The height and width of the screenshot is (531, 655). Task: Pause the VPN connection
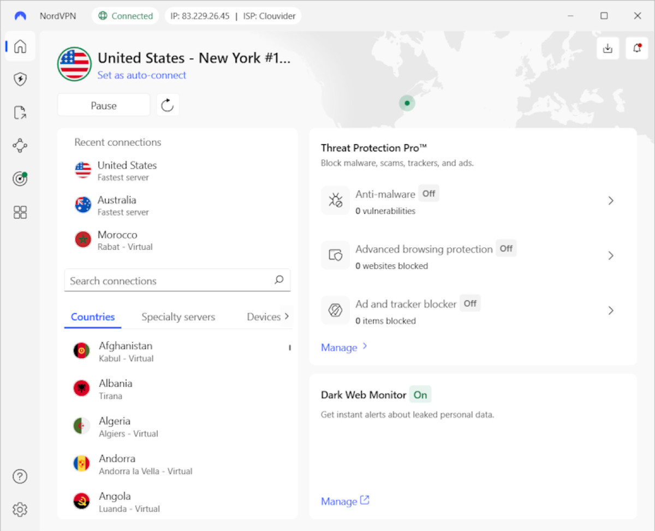tap(104, 105)
